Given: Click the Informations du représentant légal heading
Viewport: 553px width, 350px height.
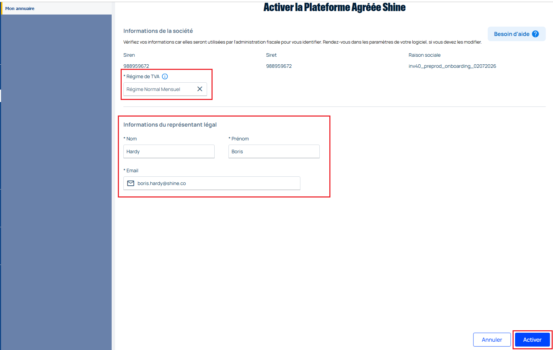Looking at the screenshot, I should pyautogui.click(x=170, y=125).
